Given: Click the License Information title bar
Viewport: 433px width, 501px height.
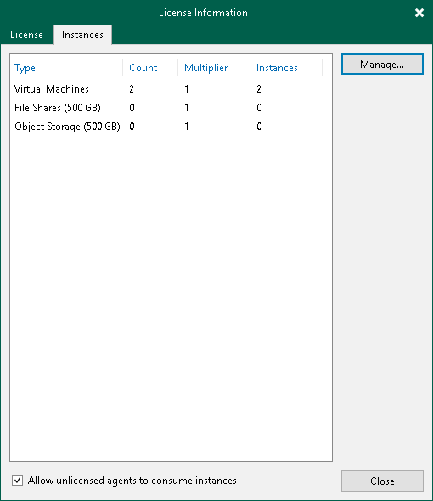Looking at the screenshot, I should [203, 13].
